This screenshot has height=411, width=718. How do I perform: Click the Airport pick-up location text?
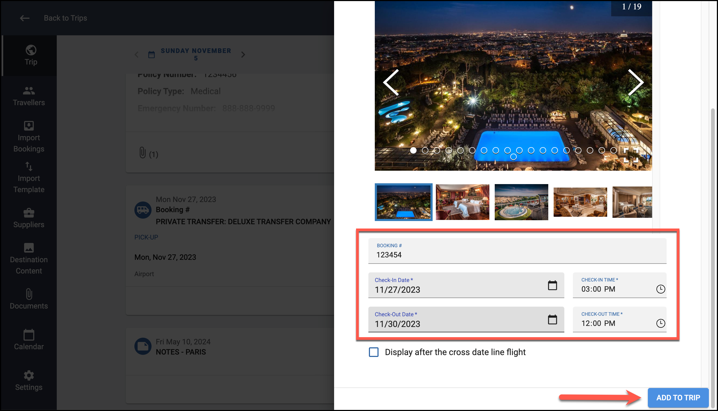(x=144, y=274)
